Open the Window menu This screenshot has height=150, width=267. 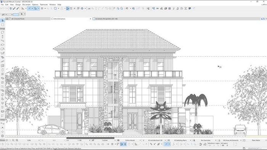[x=53, y=5]
